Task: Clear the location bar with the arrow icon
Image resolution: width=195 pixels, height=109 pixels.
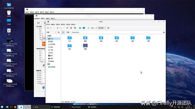Action: click(x=164, y=32)
